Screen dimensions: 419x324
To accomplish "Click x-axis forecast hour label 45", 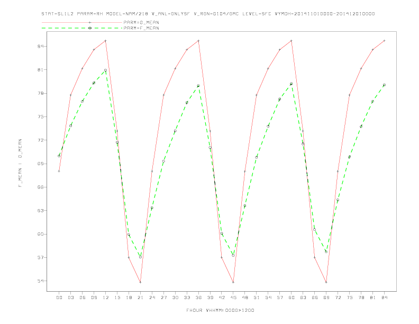I will [233, 298].
